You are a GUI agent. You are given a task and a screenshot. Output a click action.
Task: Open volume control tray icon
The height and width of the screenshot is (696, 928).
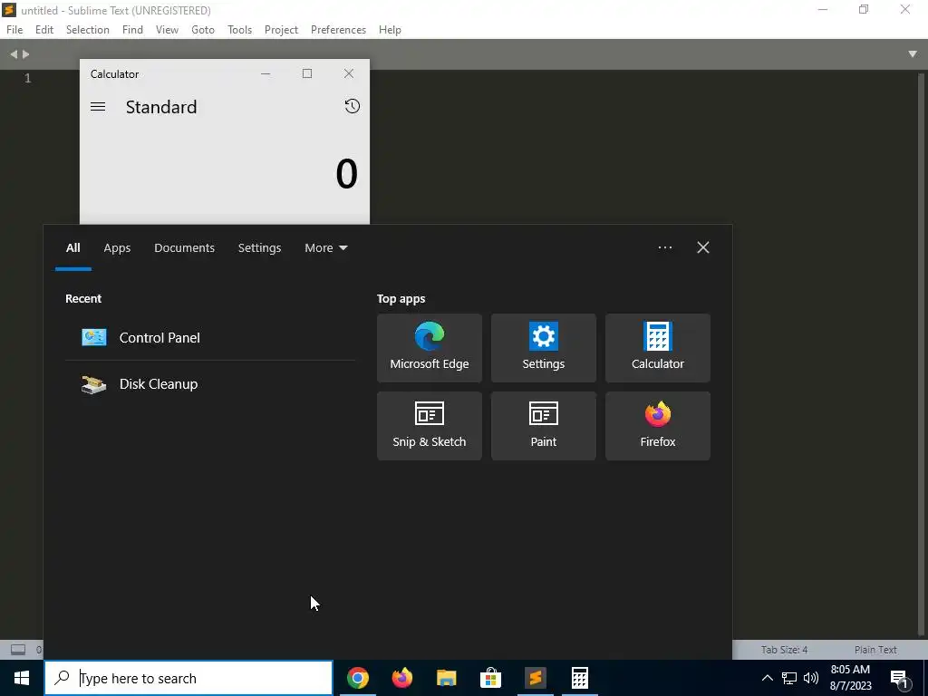811,678
